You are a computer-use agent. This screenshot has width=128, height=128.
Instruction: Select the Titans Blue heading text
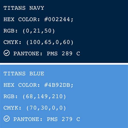tap(24, 74)
